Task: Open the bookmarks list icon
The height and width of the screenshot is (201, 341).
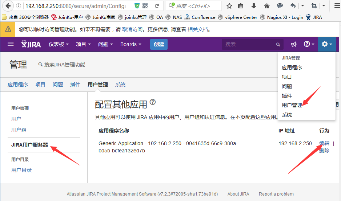Action: click(241, 6)
